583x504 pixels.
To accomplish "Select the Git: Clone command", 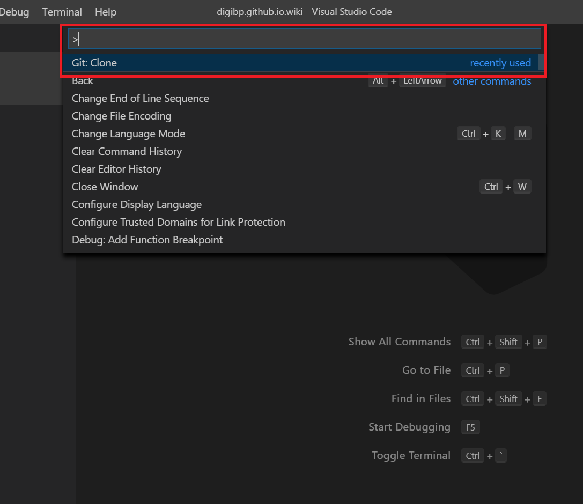I will [x=301, y=63].
